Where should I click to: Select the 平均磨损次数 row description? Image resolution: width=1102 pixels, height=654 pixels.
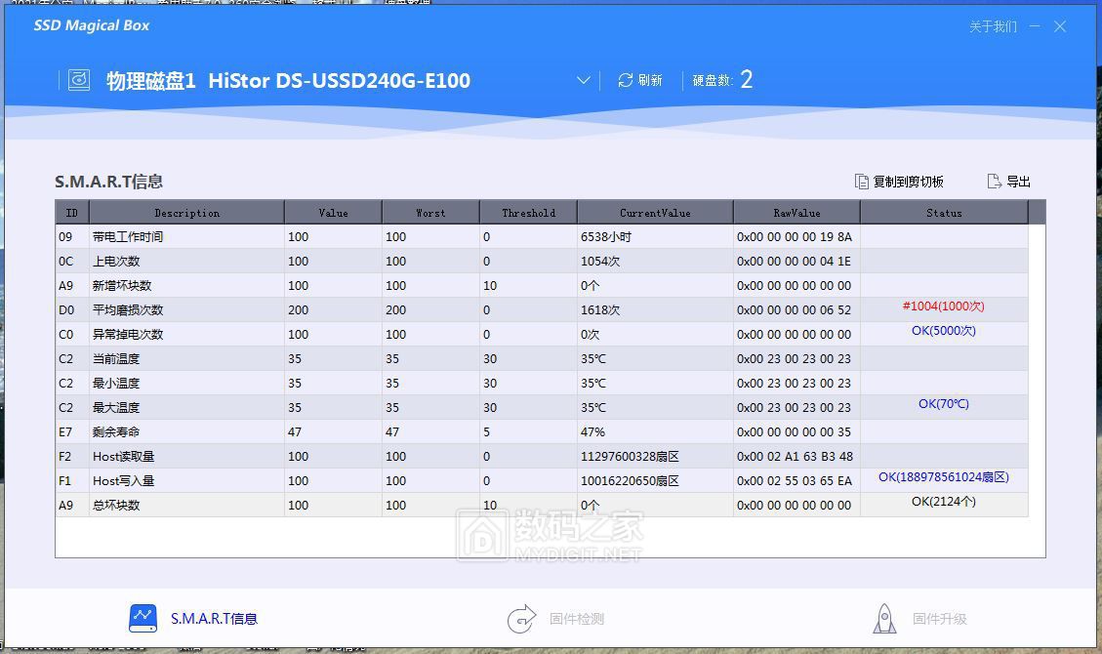(128, 309)
